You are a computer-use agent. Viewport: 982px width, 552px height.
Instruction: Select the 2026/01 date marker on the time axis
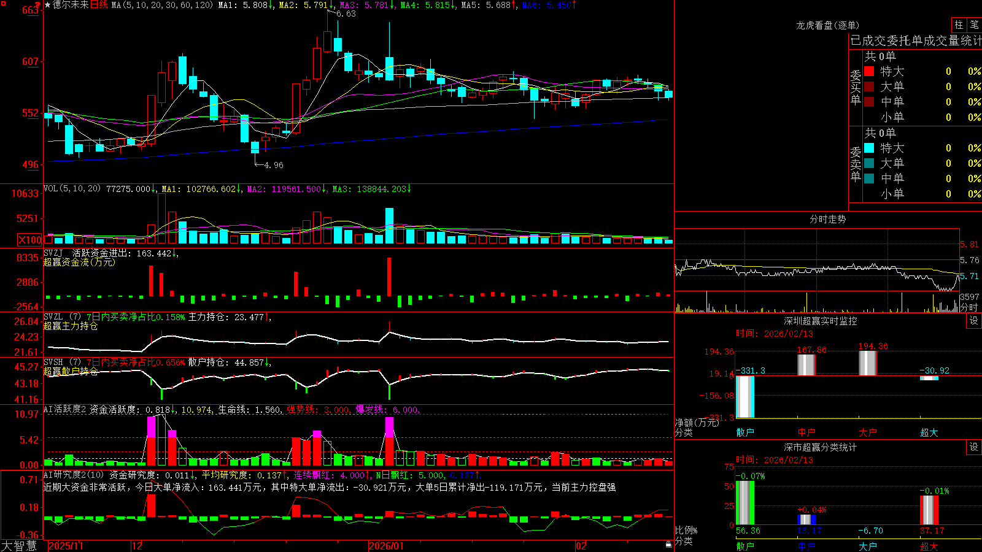[386, 546]
